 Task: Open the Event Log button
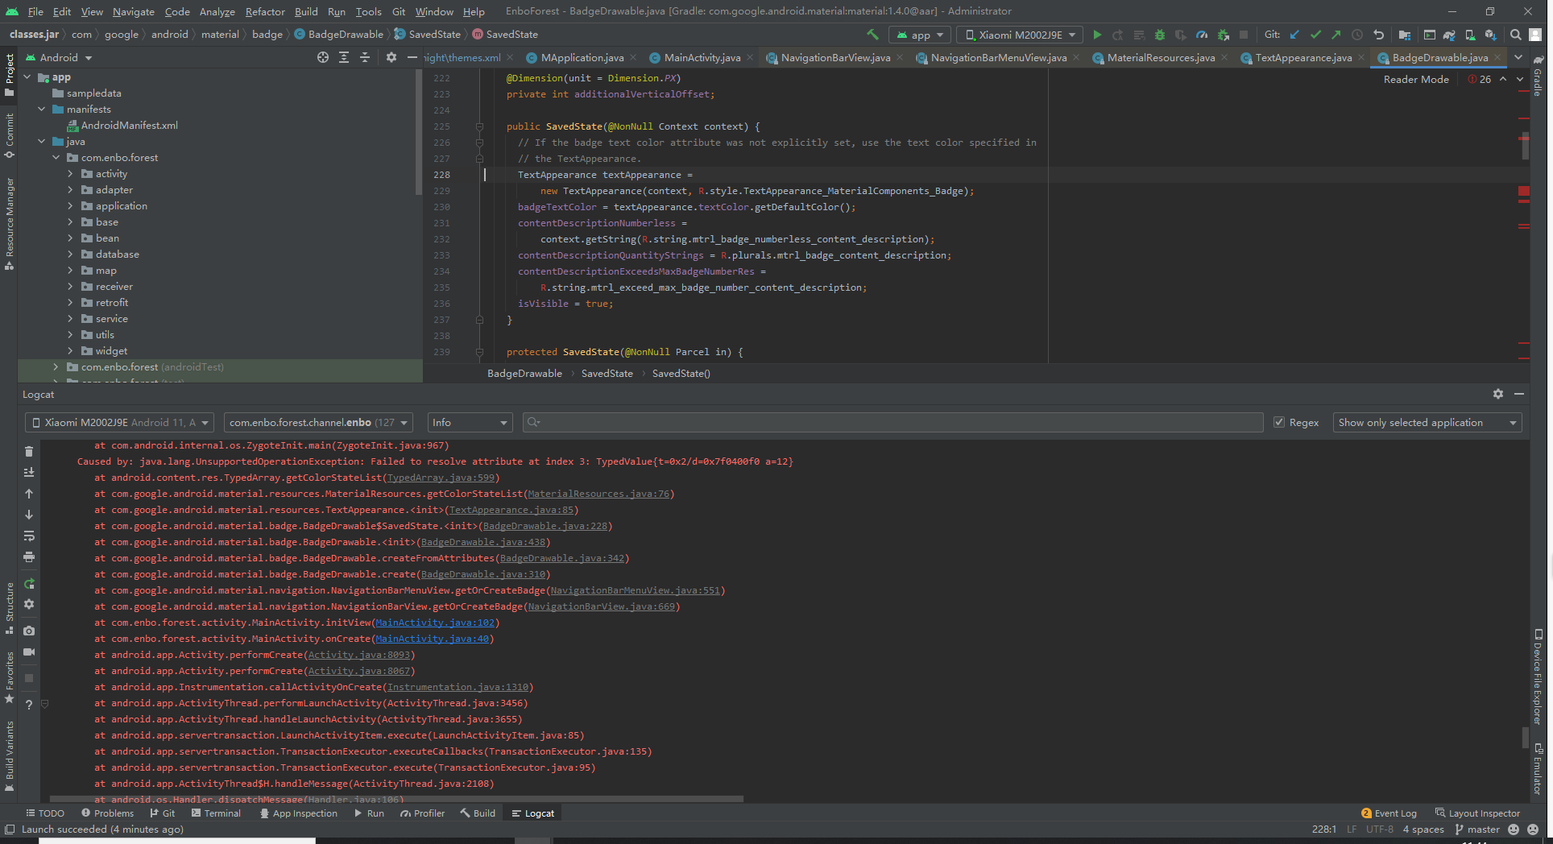coord(1389,813)
